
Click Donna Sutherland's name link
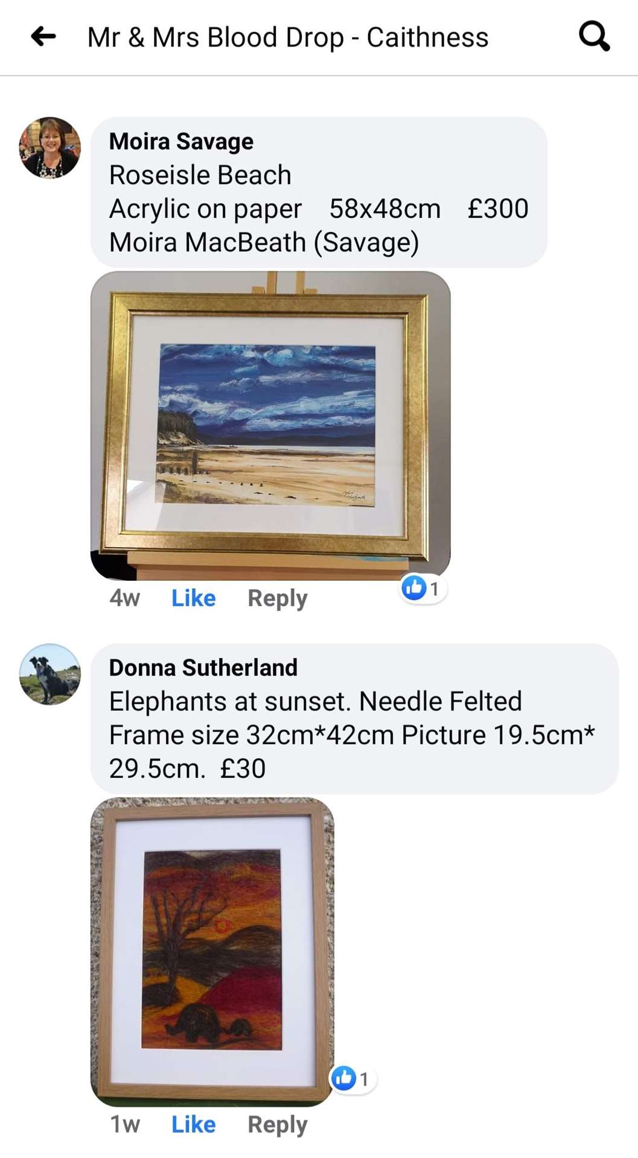[x=203, y=668]
